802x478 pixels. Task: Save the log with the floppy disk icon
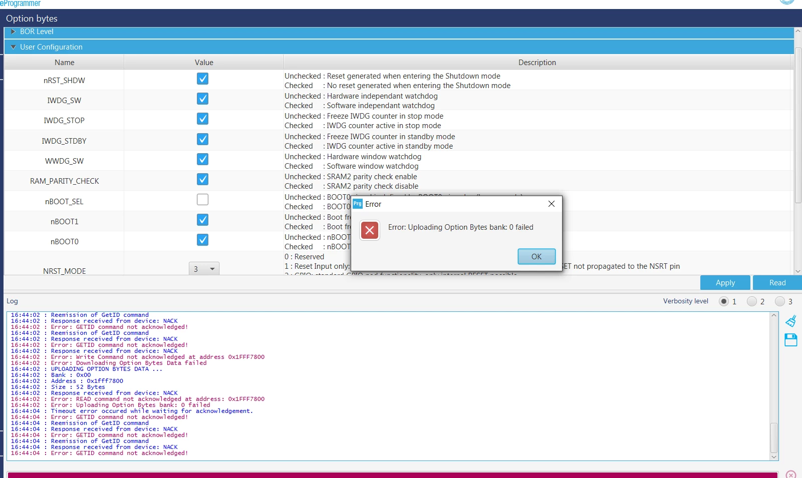791,340
